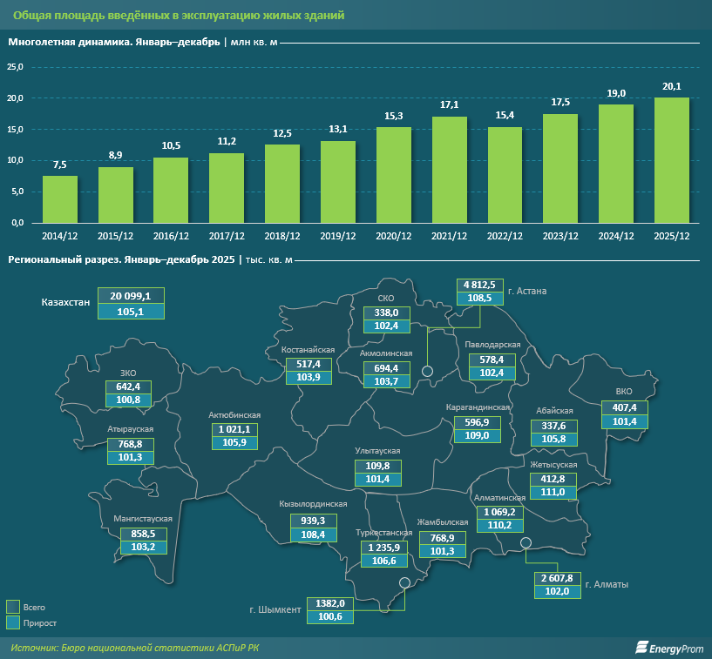The image size is (712, 659).
Task: Click the 'Всего' legend color square
Action: pyautogui.click(x=13, y=606)
